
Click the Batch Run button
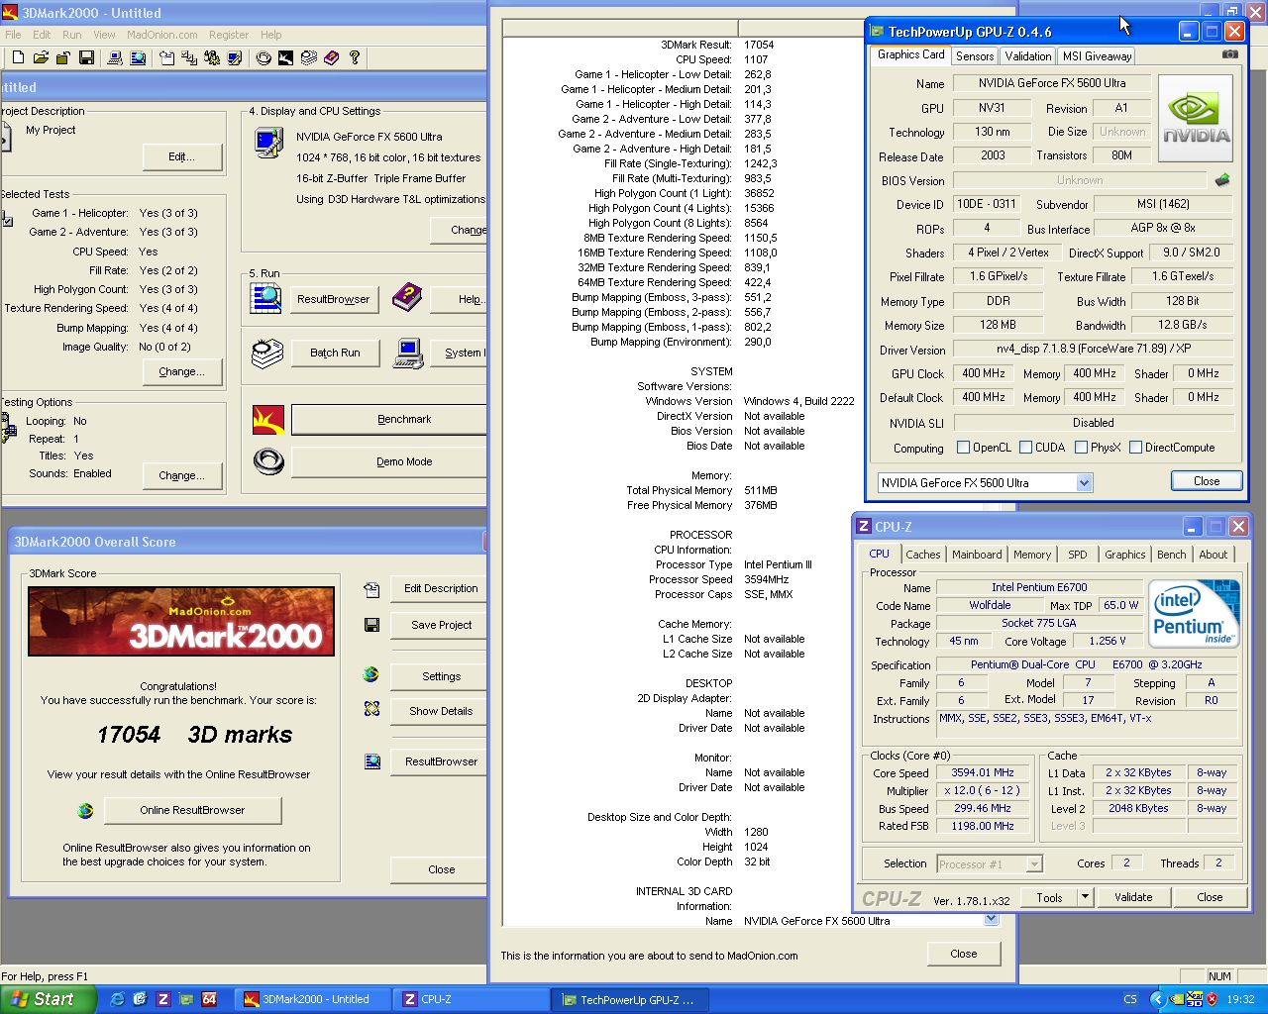[x=335, y=353]
